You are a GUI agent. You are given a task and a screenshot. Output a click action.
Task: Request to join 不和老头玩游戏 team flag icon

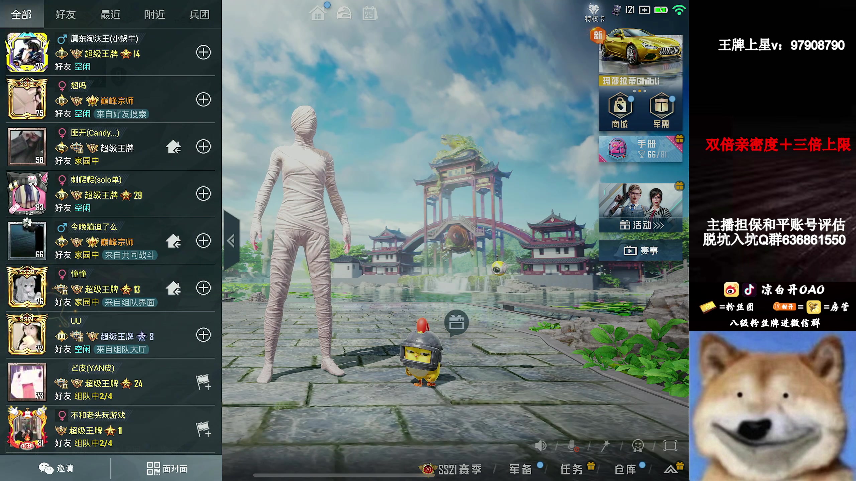click(203, 429)
